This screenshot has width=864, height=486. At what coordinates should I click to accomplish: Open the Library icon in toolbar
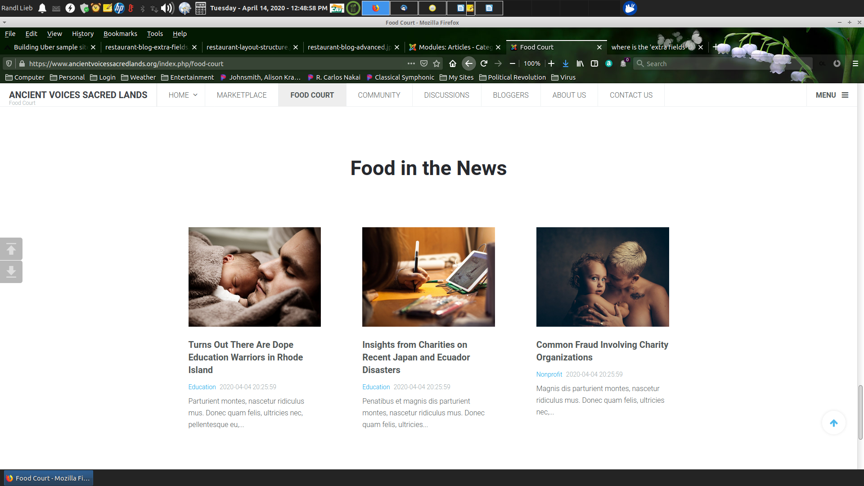[x=580, y=63]
